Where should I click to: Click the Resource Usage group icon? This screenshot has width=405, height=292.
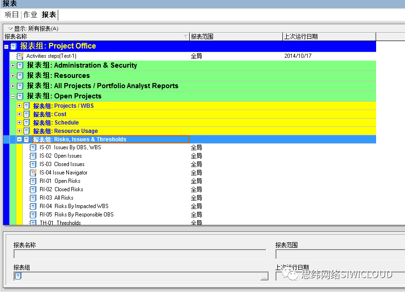pyautogui.click(x=27, y=131)
